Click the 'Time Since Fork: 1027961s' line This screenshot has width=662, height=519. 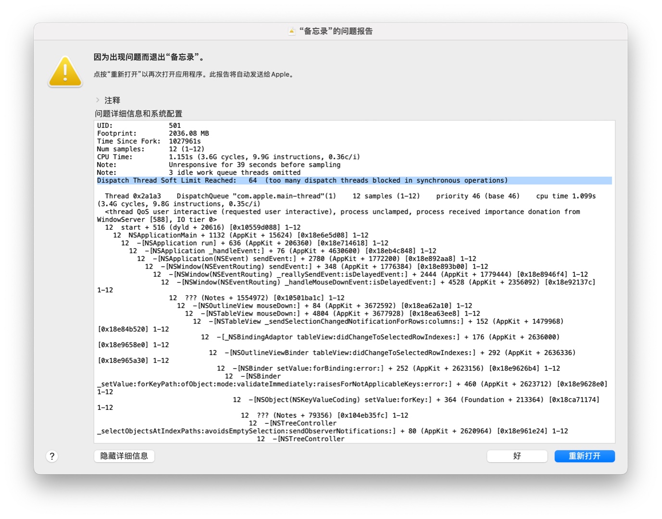(149, 141)
